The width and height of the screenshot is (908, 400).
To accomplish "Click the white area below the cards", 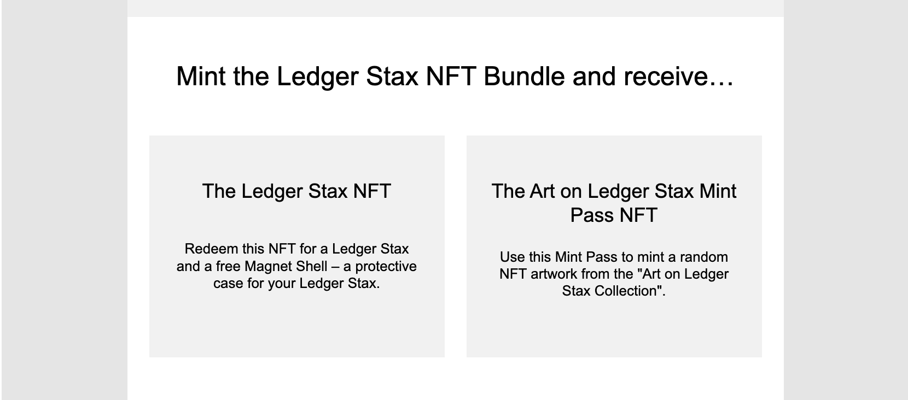I will point(455,380).
